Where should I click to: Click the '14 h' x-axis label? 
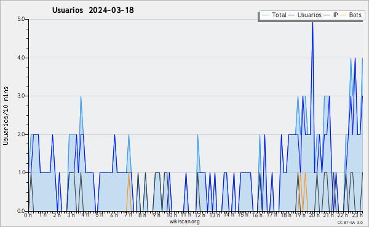tap(229, 215)
